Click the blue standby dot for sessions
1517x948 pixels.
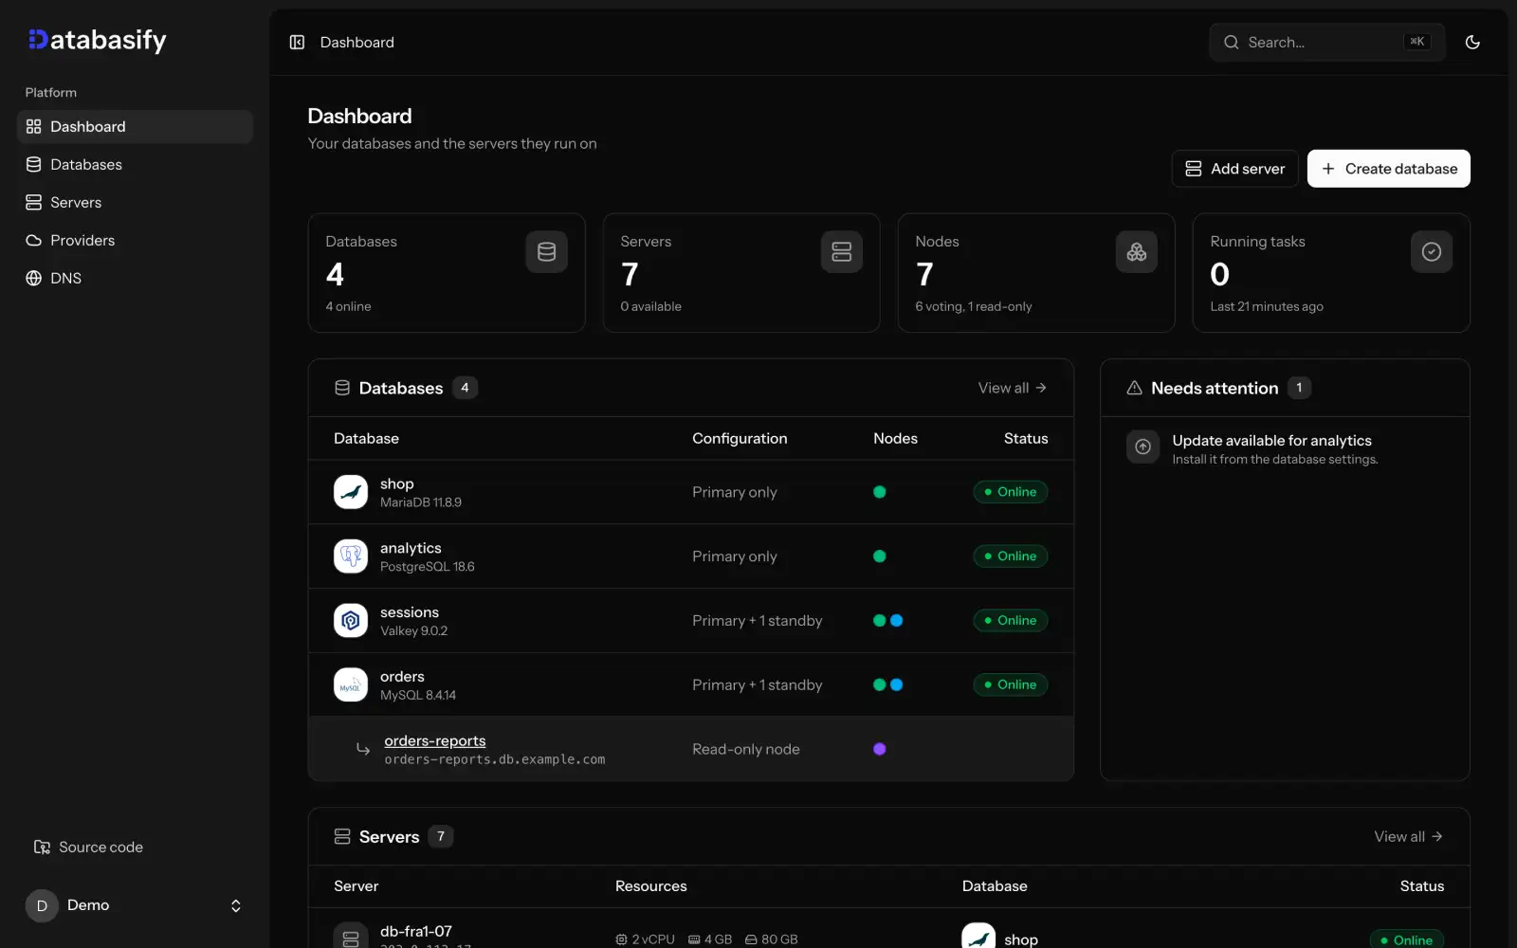point(896,621)
